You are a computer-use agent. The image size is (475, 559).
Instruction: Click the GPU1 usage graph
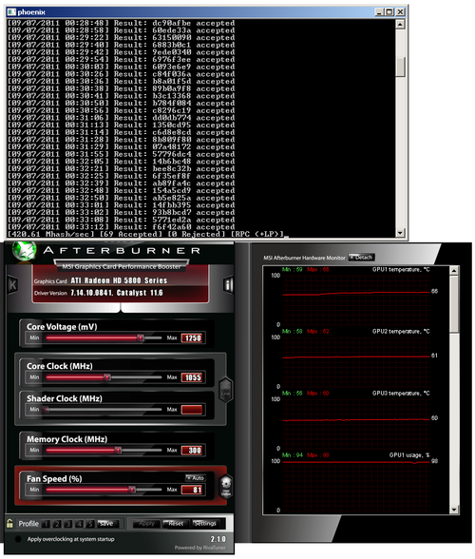pyautogui.click(x=356, y=485)
